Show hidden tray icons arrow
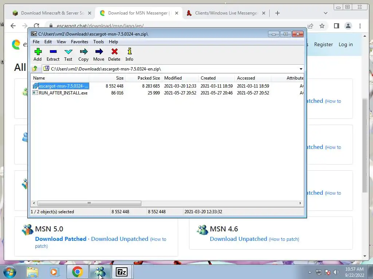The height and width of the screenshot is (279, 373). point(310,272)
